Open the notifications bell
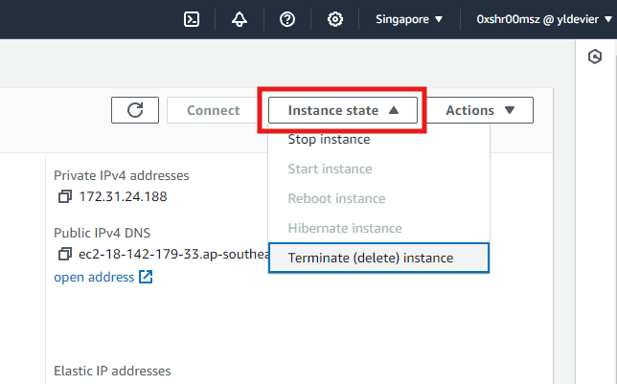This screenshot has height=384, width=617. click(239, 19)
